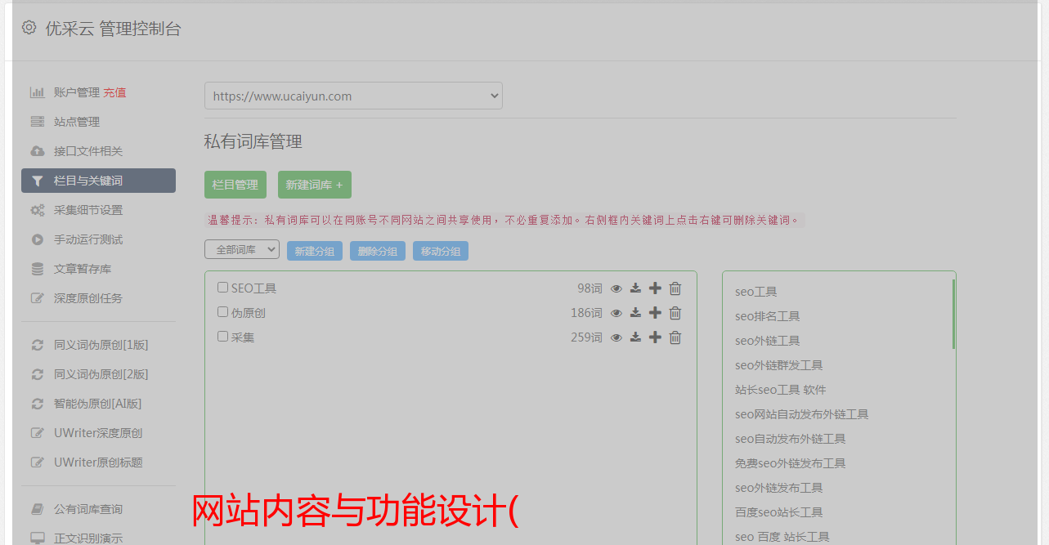Open the 全部词库 group dropdown
Viewport: 1049px width, 545px height.
pyautogui.click(x=242, y=250)
